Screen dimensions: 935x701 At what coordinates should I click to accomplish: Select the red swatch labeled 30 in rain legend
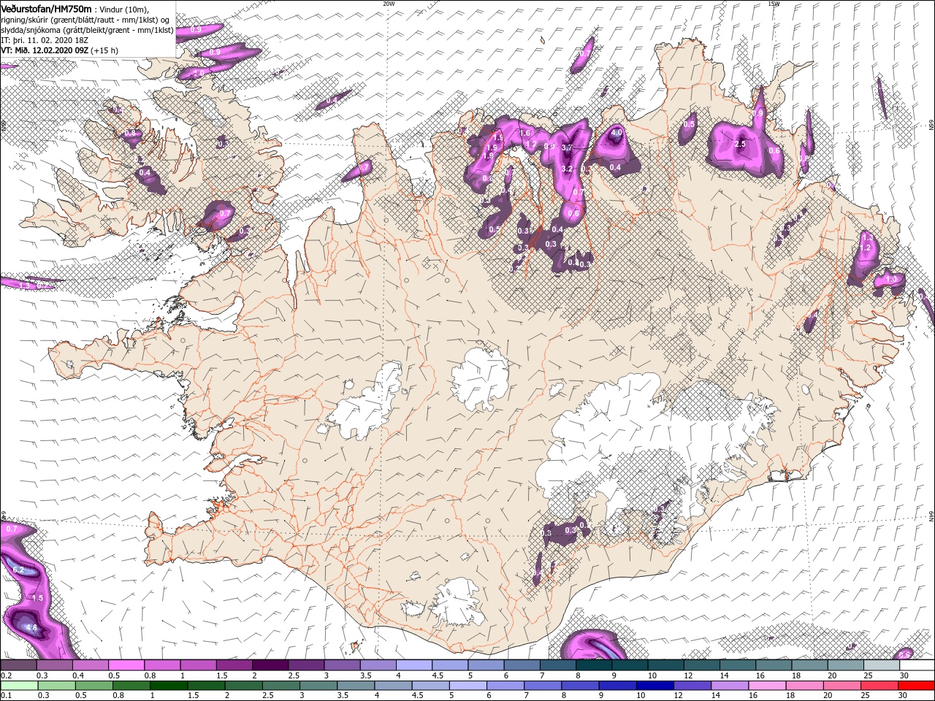(x=916, y=686)
